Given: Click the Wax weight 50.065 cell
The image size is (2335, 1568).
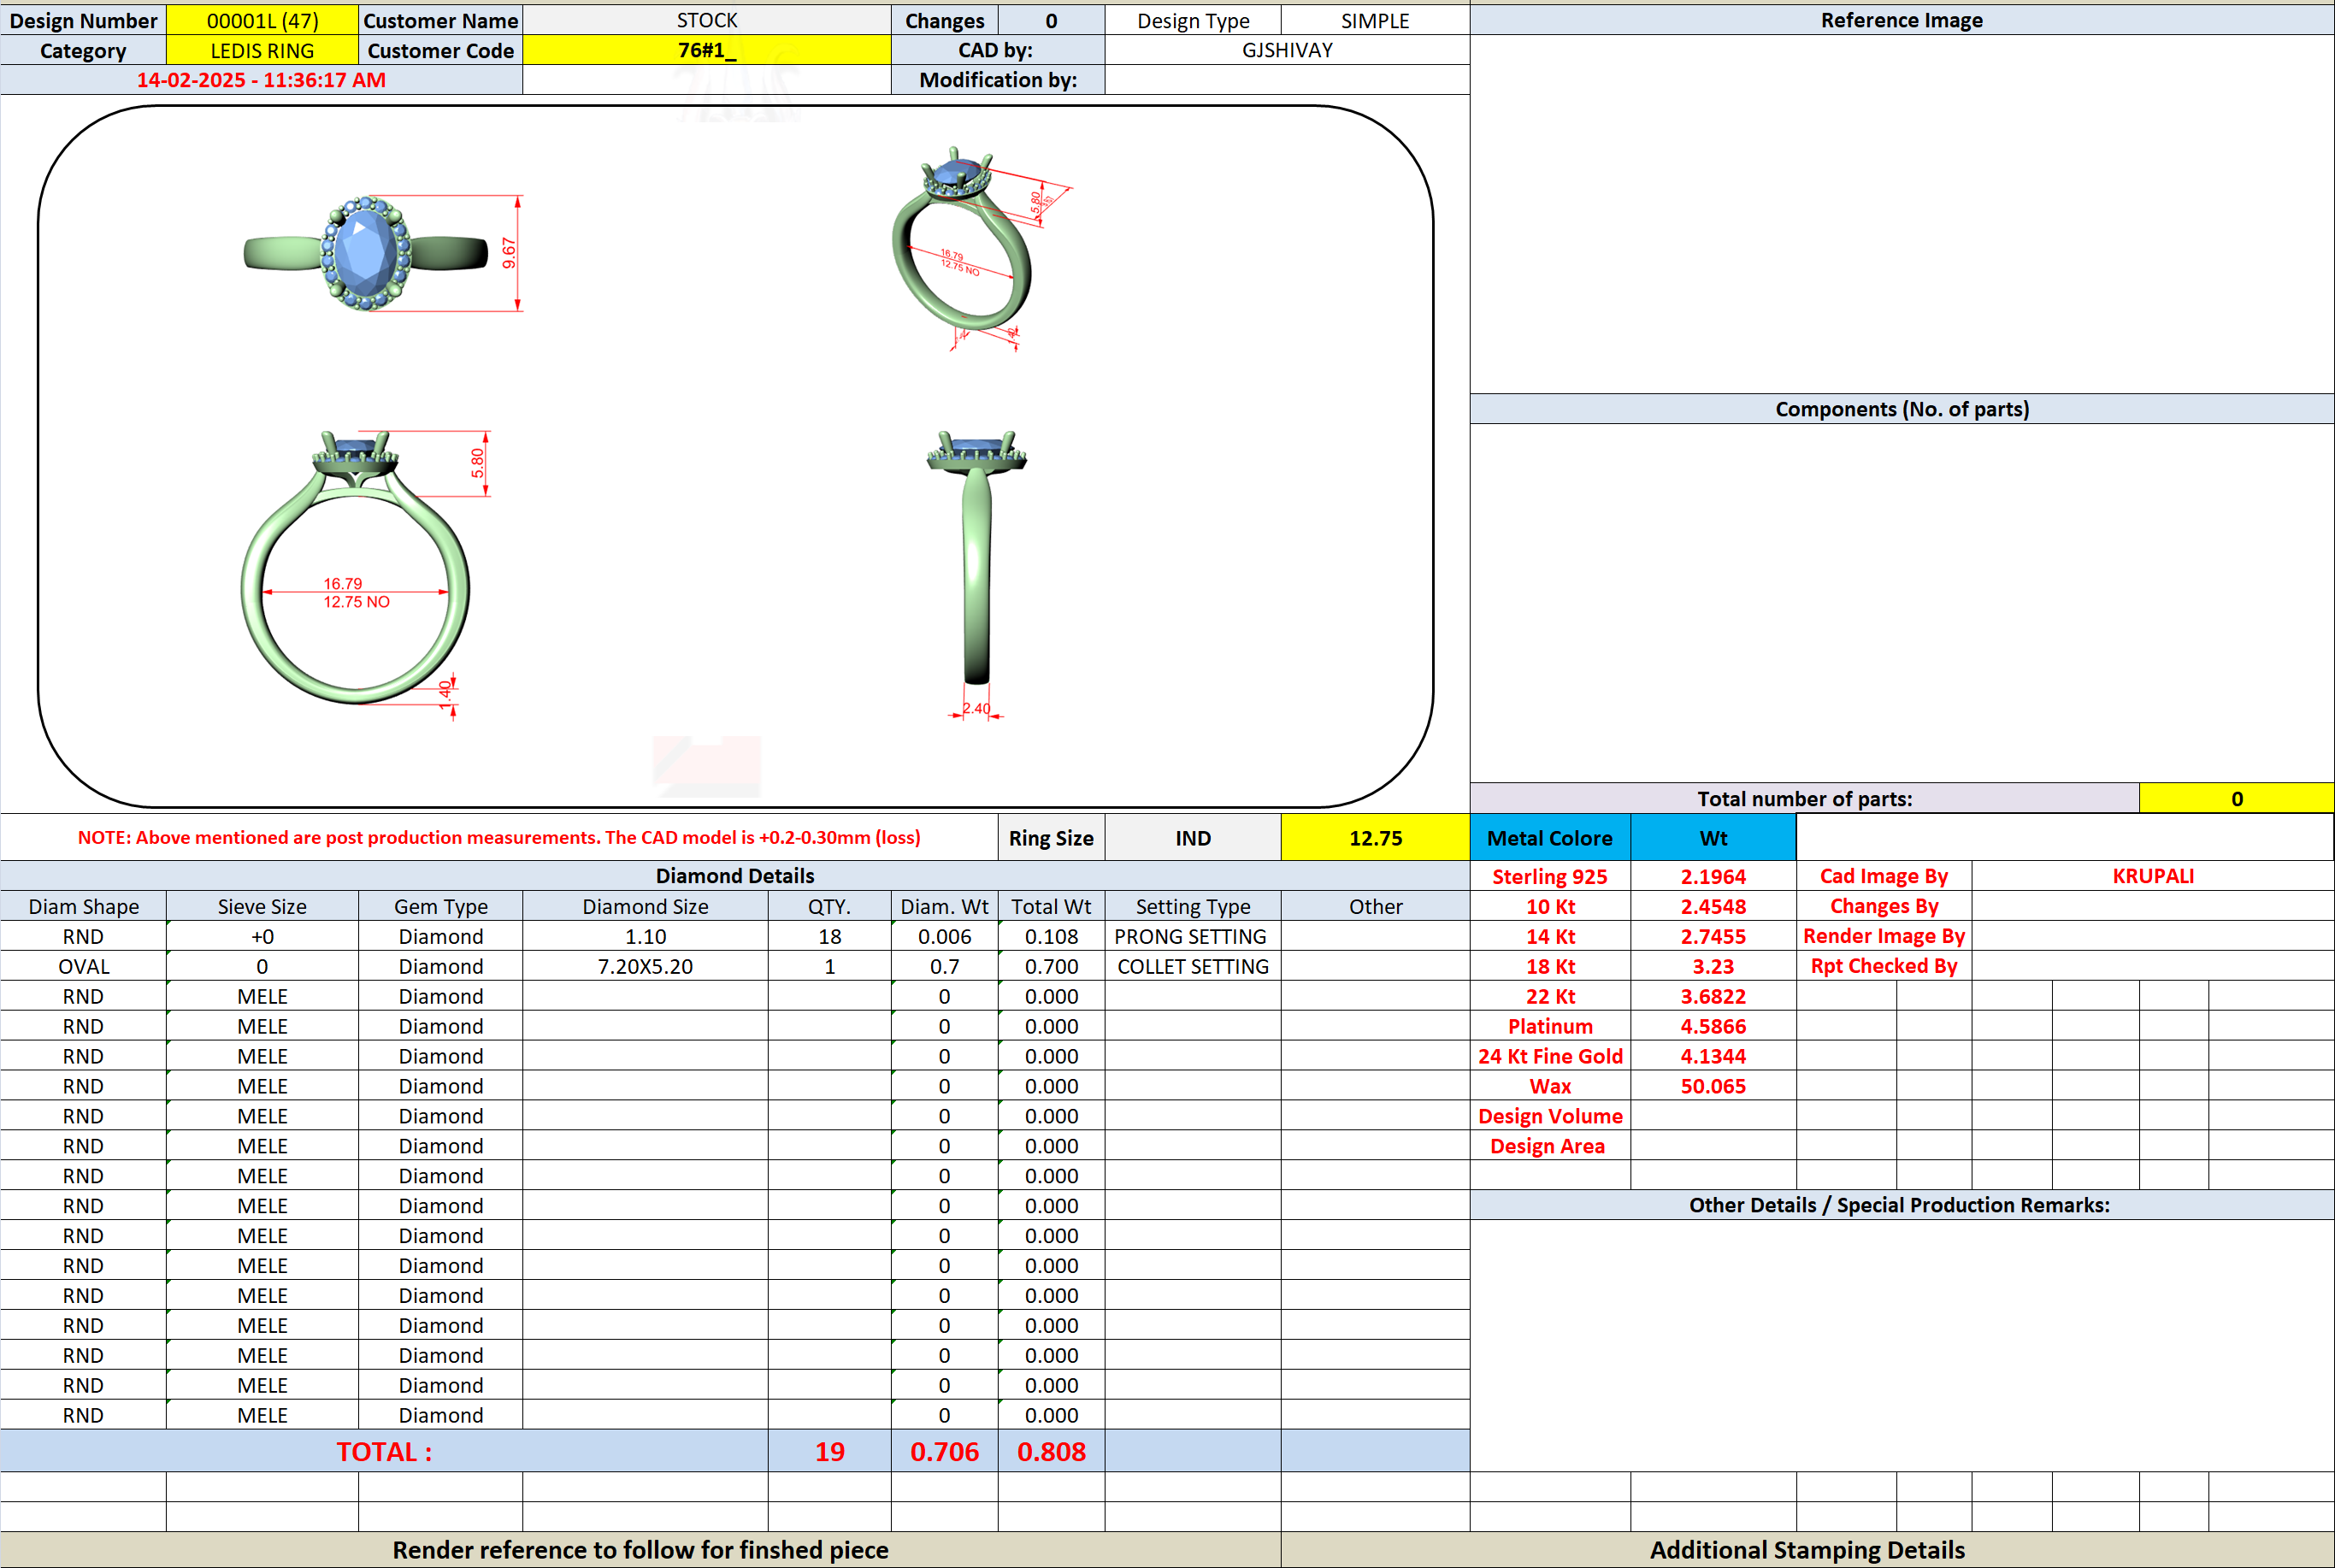Looking at the screenshot, I should coord(1713,1086).
